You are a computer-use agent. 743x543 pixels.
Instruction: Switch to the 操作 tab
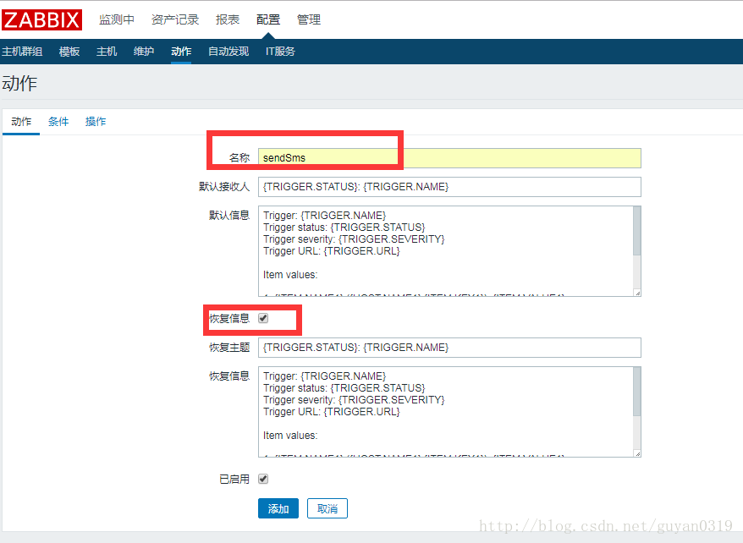(96, 122)
